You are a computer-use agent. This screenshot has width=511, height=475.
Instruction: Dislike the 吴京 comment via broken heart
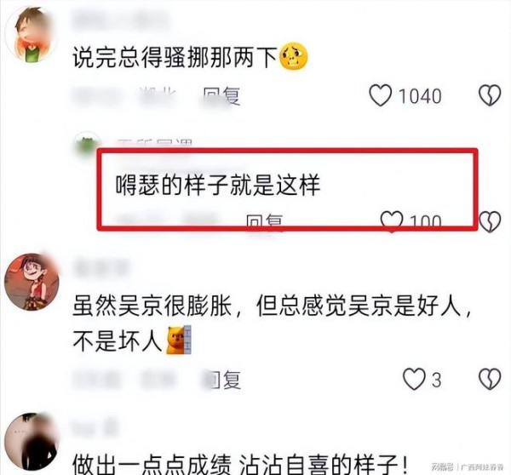pos(490,379)
